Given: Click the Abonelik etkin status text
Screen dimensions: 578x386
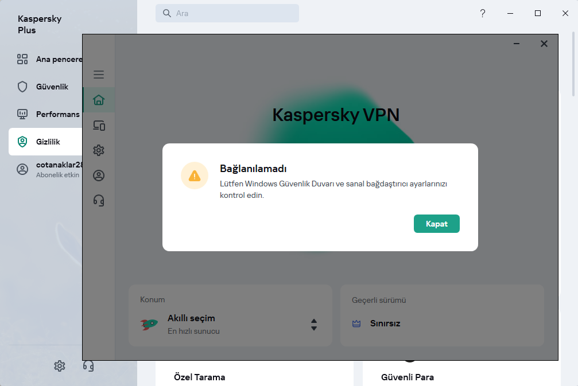Looking at the screenshot, I should [57, 175].
